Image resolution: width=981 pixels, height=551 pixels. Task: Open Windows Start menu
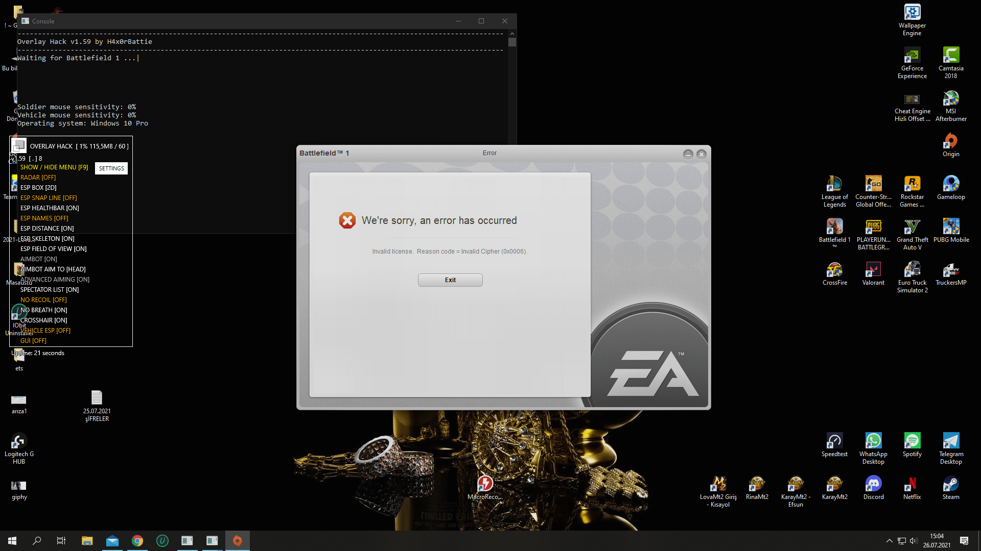[12, 541]
